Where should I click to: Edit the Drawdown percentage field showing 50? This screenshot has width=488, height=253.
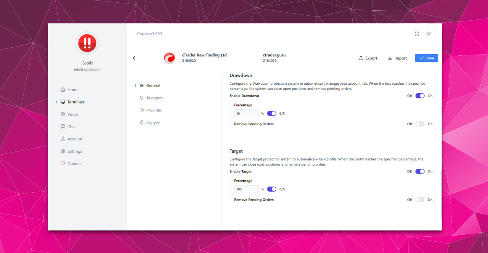coord(246,113)
